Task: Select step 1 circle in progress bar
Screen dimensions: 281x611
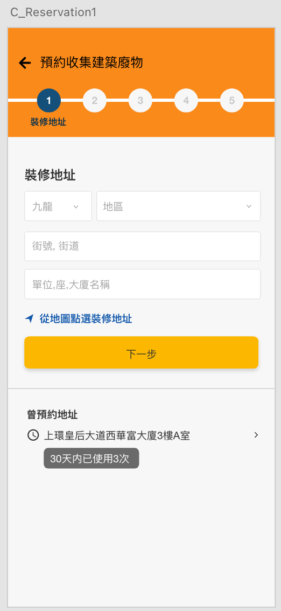Action: click(48, 101)
